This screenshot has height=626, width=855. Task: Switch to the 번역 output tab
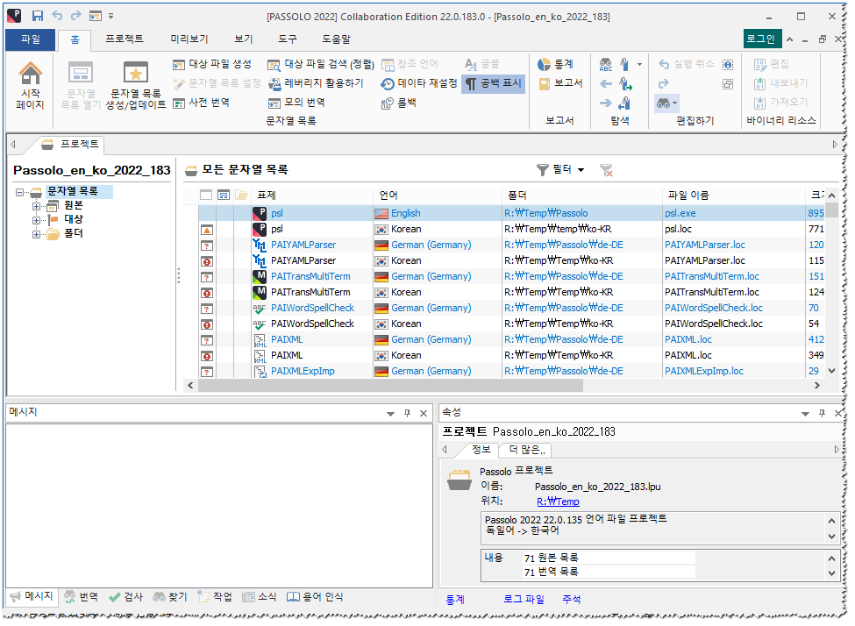point(82,598)
